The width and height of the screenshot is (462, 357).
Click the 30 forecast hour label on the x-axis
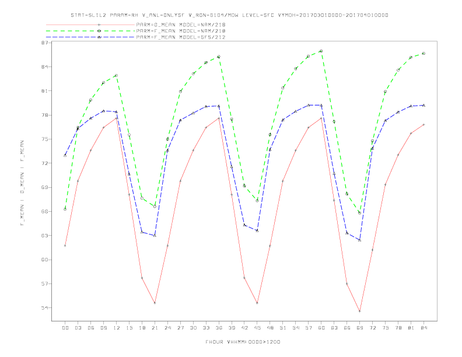[x=193, y=328]
